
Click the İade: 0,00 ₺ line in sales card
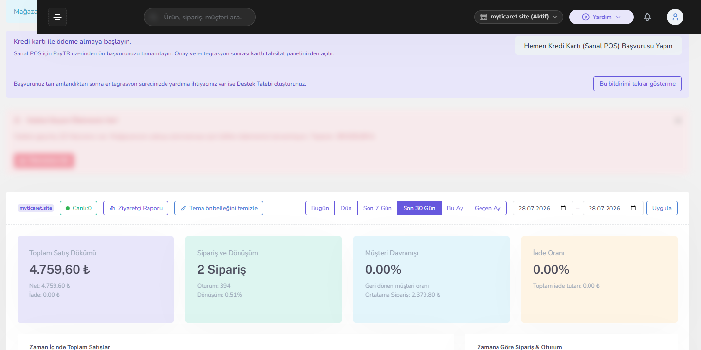pyautogui.click(x=44, y=295)
